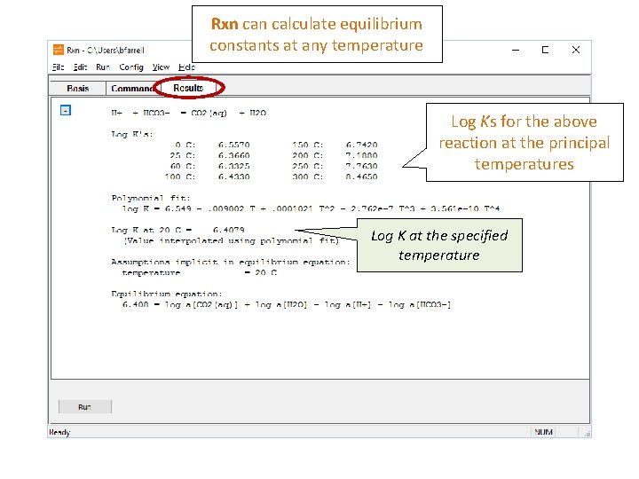This screenshot has height=479, width=639.
Task: Close the Rxn window
Action: [x=576, y=50]
